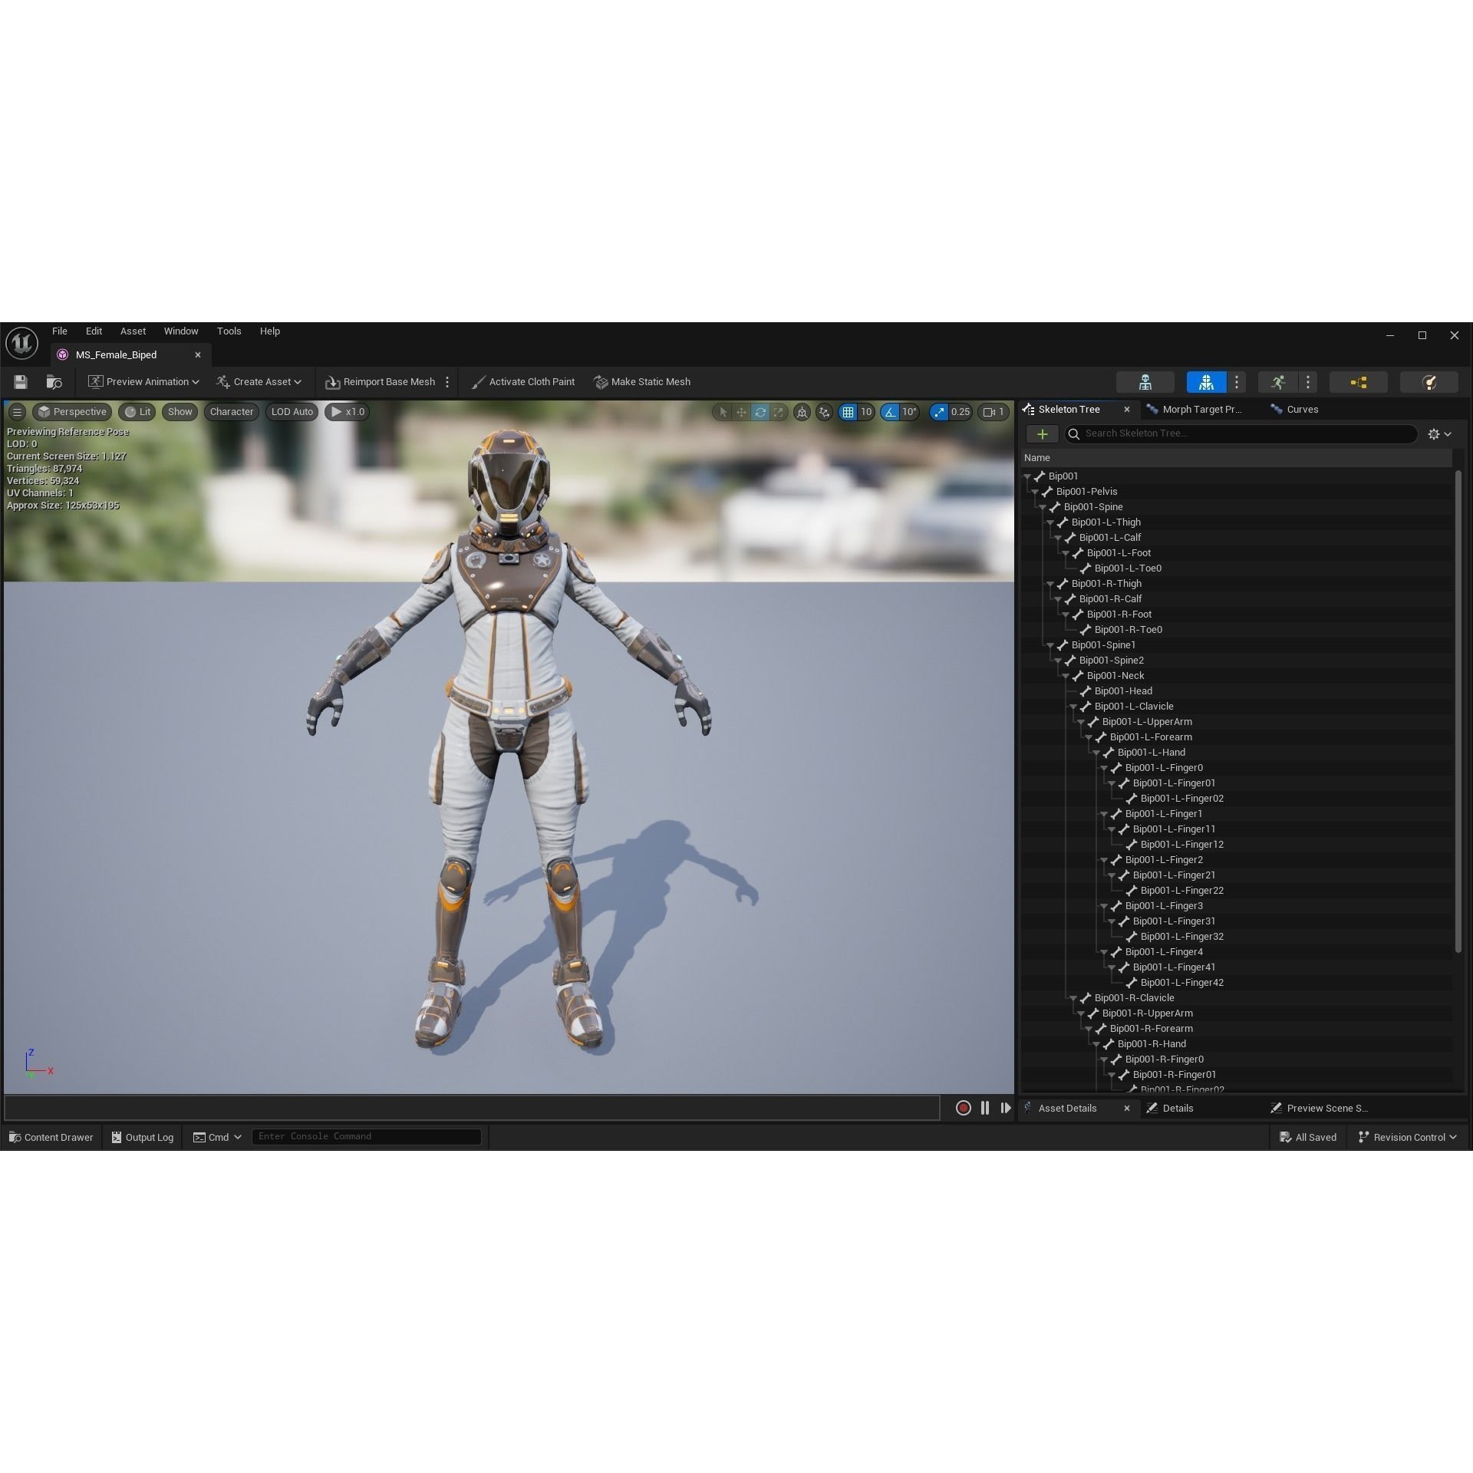Open Skeletal Mesh mode options ellipsis

pyautogui.click(x=1236, y=382)
